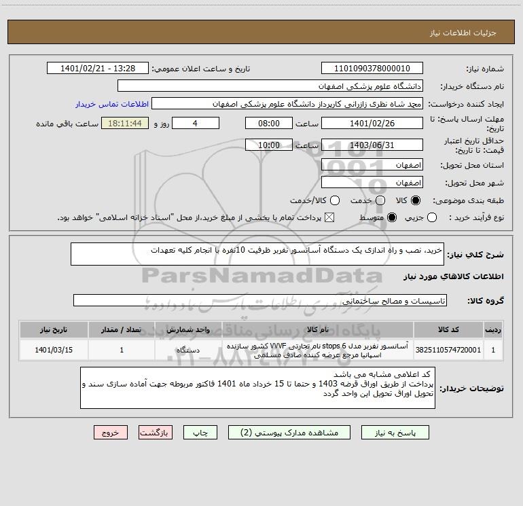Click the need number field 1101090378000010
The image size is (523, 506).
pos(372,68)
